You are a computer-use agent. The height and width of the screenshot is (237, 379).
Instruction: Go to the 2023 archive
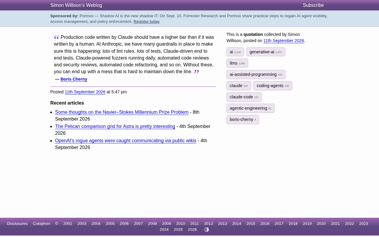tap(364, 224)
